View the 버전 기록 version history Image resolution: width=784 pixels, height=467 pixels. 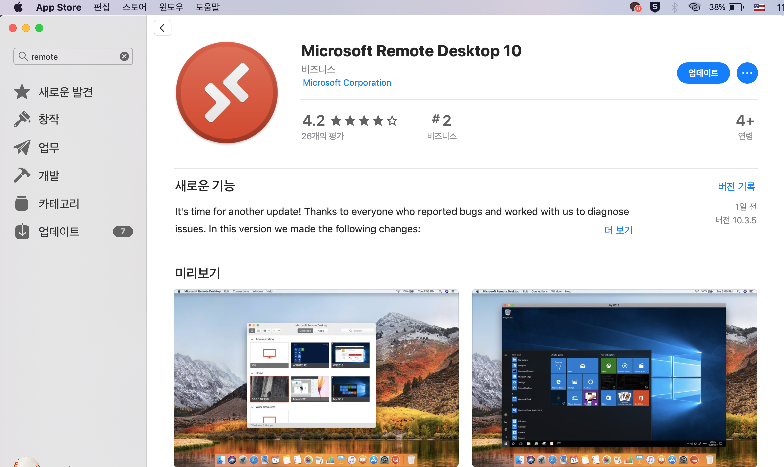point(736,186)
